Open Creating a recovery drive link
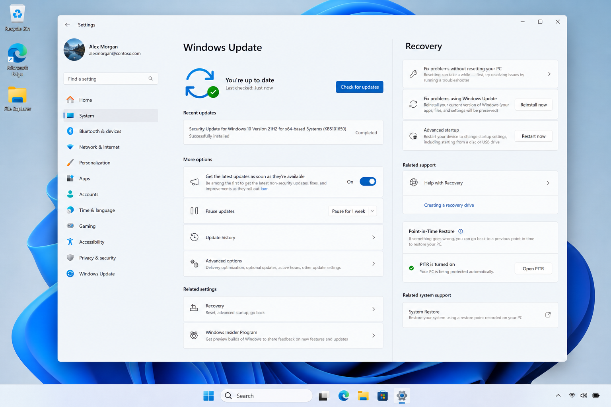 click(x=449, y=205)
